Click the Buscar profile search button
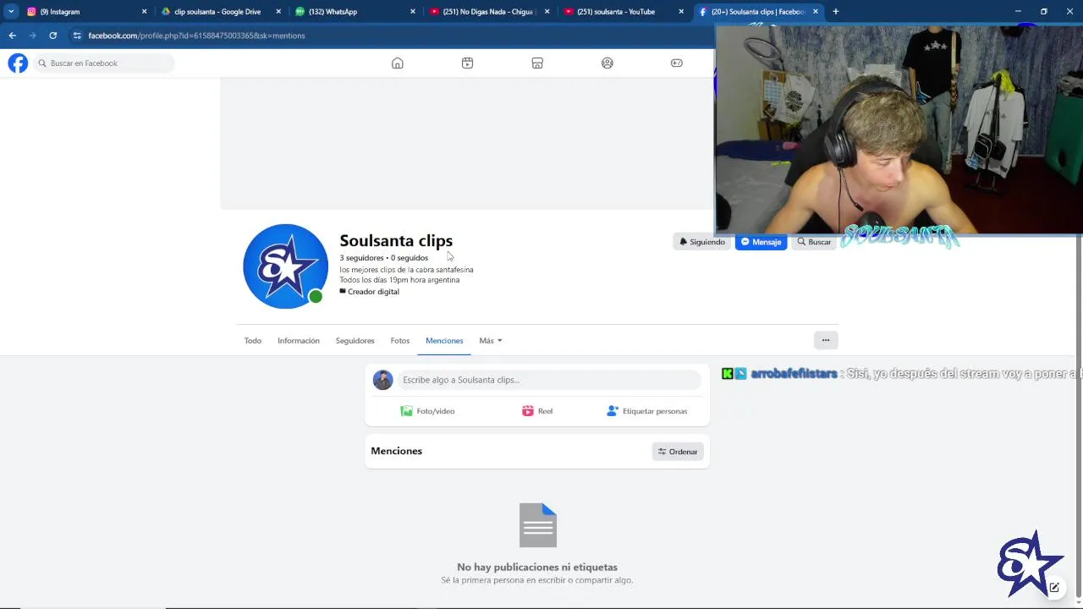The width and height of the screenshot is (1083, 609). (x=814, y=242)
